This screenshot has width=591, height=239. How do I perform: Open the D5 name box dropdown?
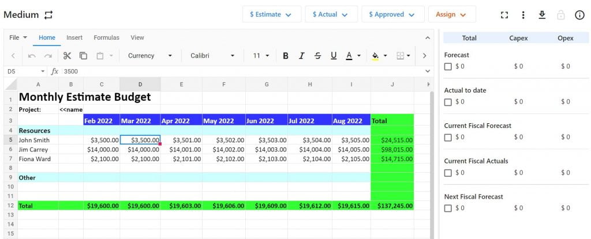pyautogui.click(x=43, y=71)
